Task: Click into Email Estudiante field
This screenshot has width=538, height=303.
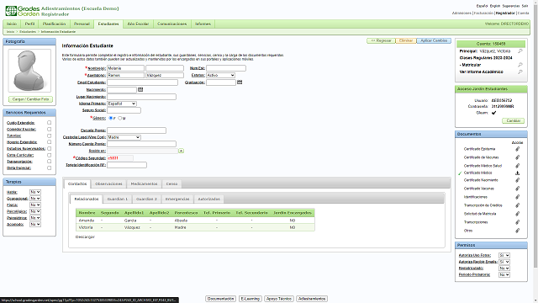Action: coord(142,82)
